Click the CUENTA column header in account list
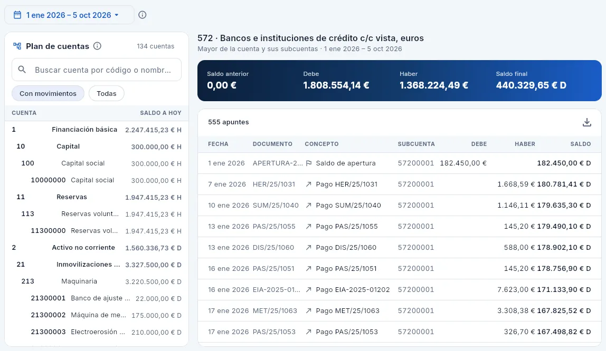 [24, 113]
